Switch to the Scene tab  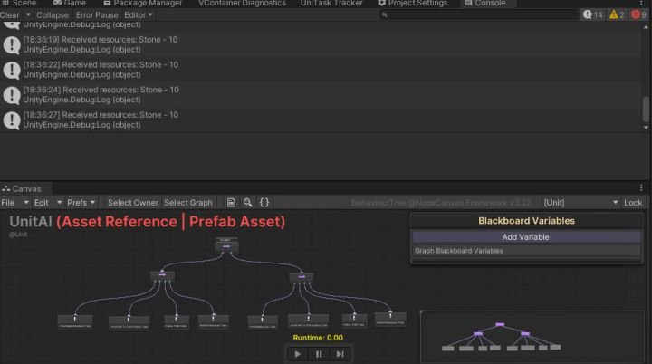pyautogui.click(x=20, y=4)
